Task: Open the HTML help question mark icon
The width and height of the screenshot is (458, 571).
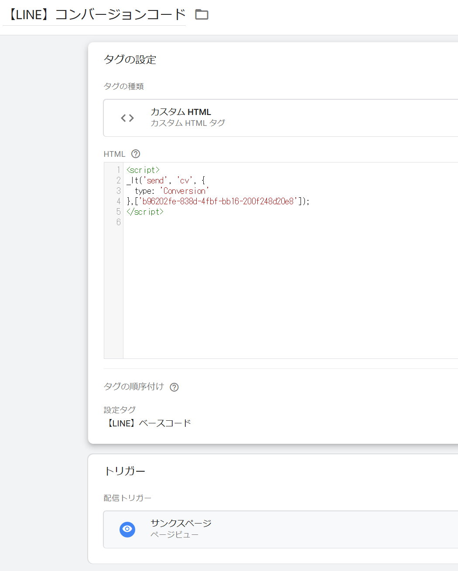Action: (136, 154)
